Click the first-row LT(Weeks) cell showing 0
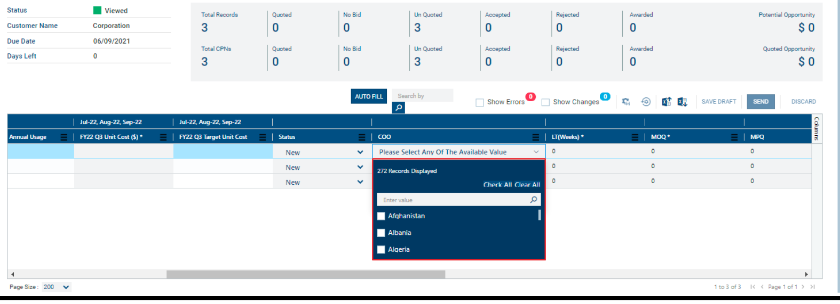The image size is (840, 304). 595,151
